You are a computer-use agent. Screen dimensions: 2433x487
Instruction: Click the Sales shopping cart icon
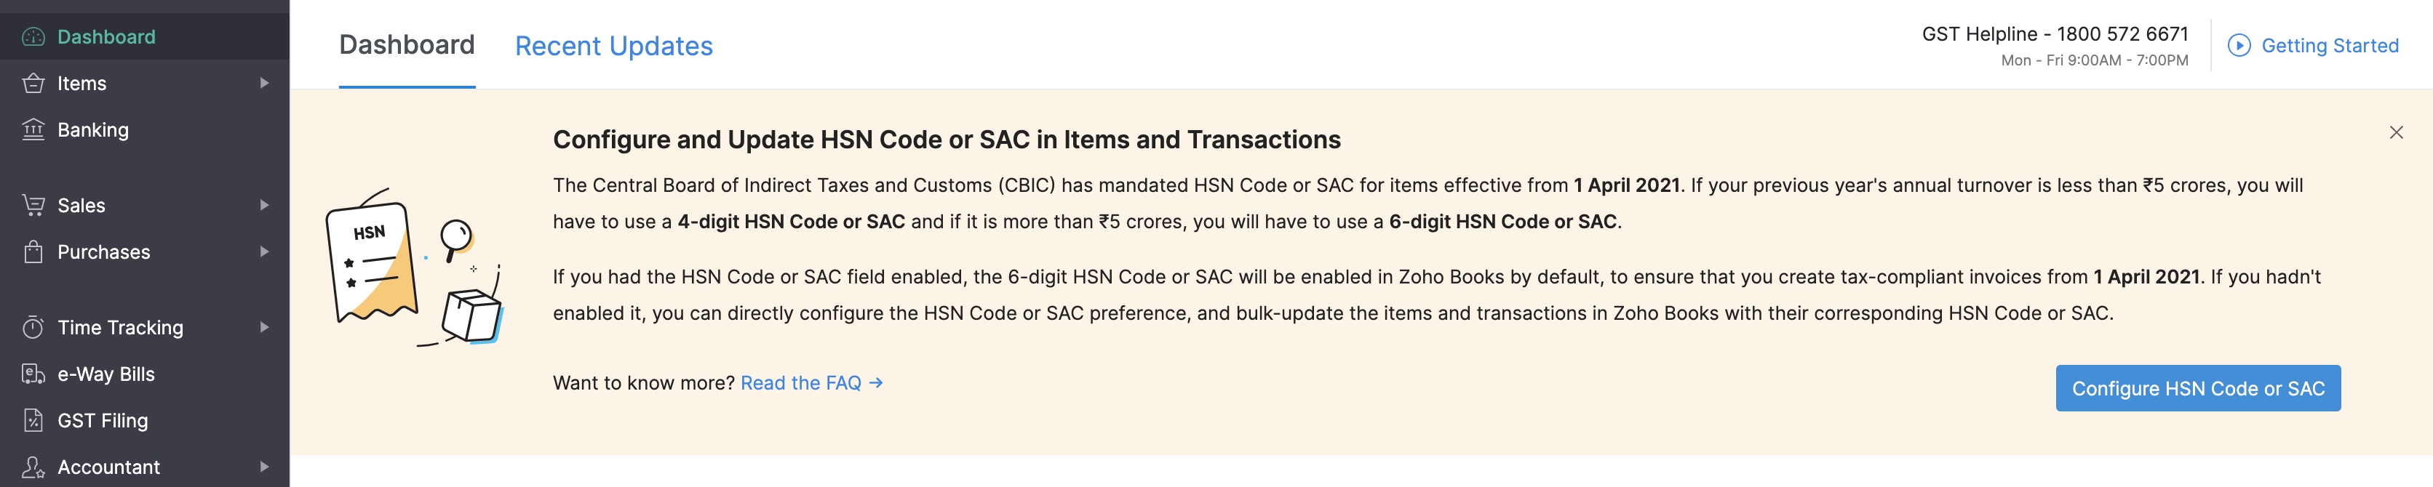click(33, 205)
